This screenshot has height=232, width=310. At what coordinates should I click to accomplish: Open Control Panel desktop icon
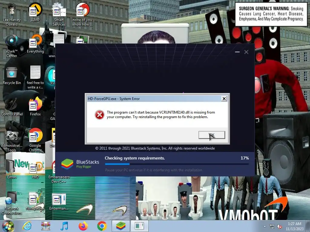[12, 107]
